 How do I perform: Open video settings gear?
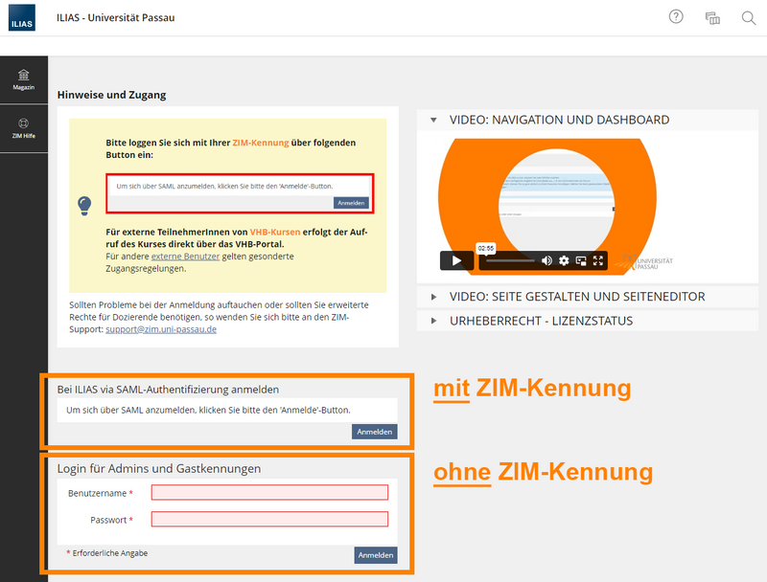tap(564, 260)
